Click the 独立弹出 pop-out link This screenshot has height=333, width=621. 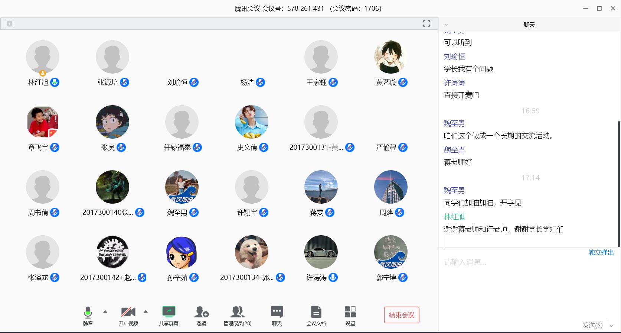click(x=601, y=252)
